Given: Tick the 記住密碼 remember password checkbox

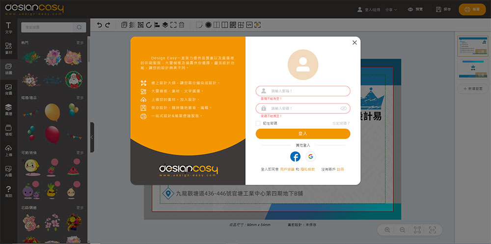Looking at the screenshot, I should pos(258,123).
